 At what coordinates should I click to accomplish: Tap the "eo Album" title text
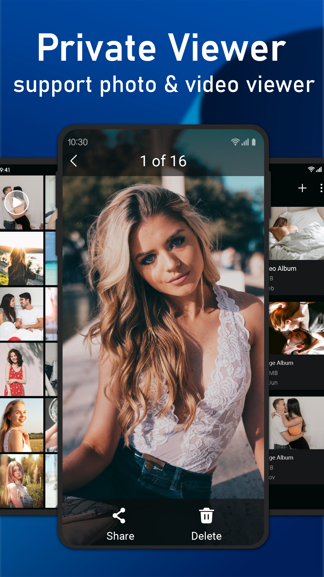coord(283,269)
